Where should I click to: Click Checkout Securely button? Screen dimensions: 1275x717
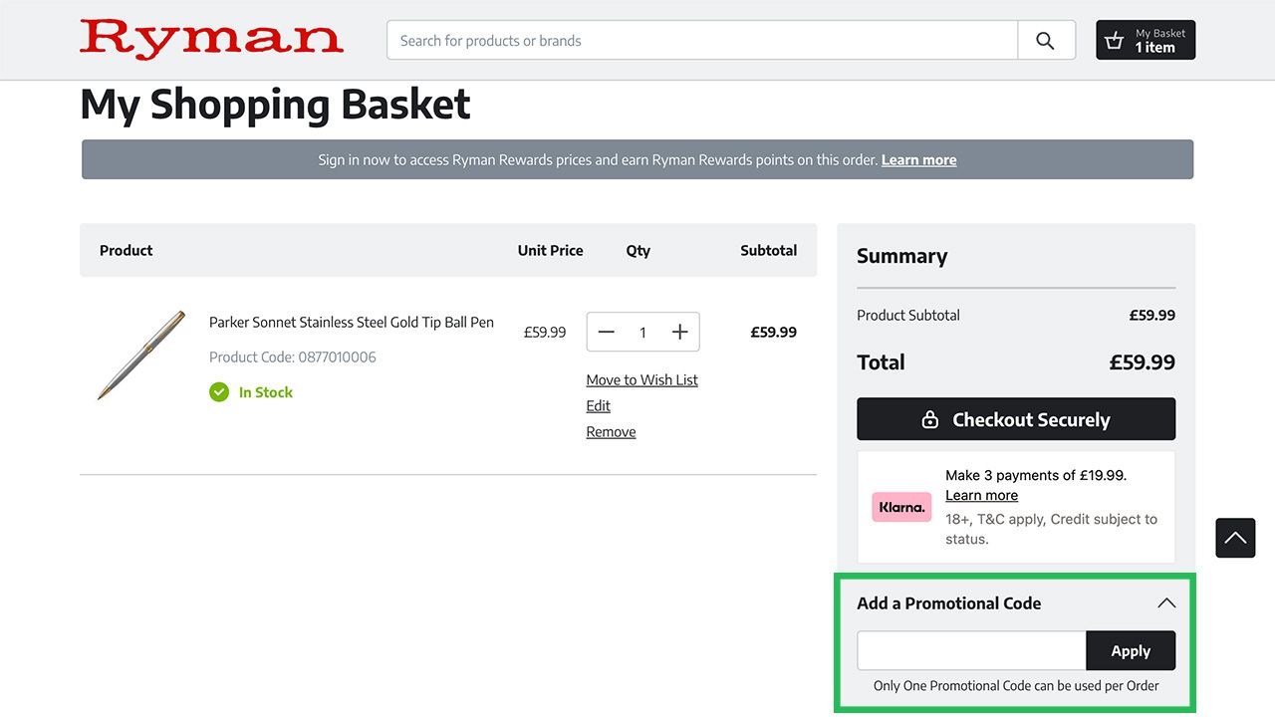point(1016,419)
